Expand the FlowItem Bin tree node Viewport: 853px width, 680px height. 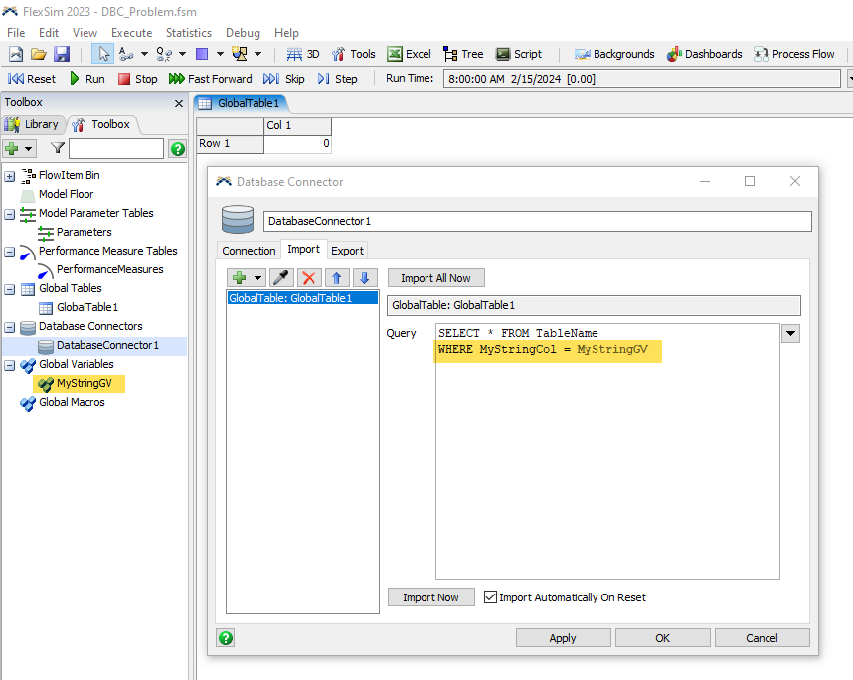tap(10, 176)
